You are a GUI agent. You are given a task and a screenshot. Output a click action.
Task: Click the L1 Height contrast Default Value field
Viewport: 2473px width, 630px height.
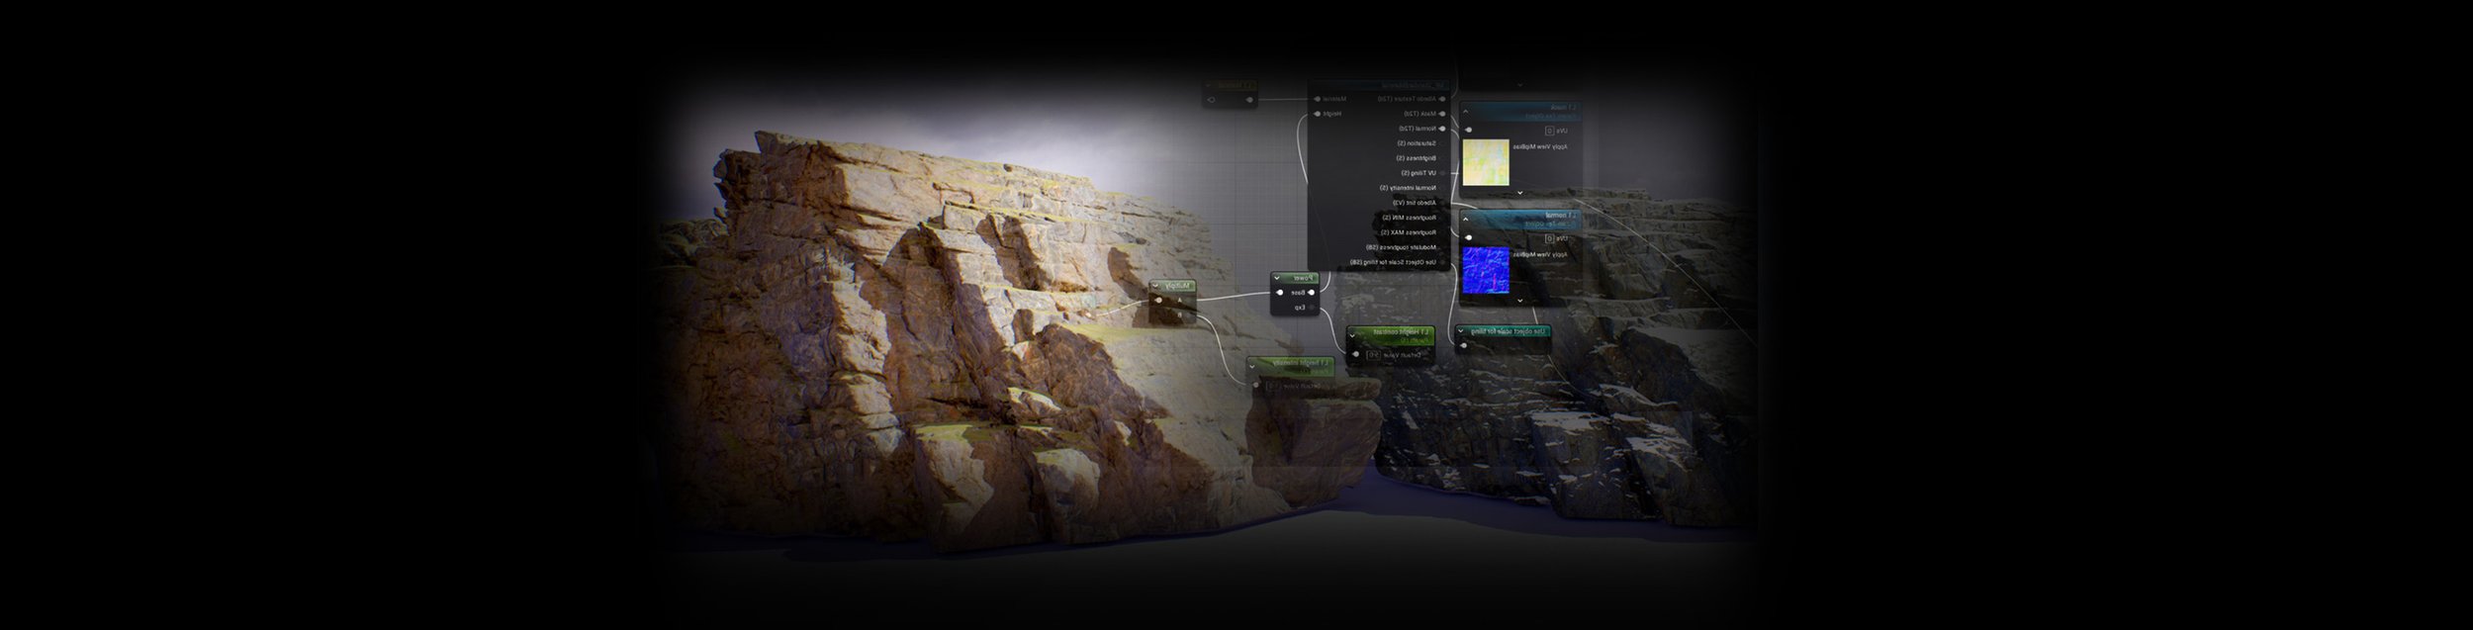pyautogui.click(x=1374, y=355)
